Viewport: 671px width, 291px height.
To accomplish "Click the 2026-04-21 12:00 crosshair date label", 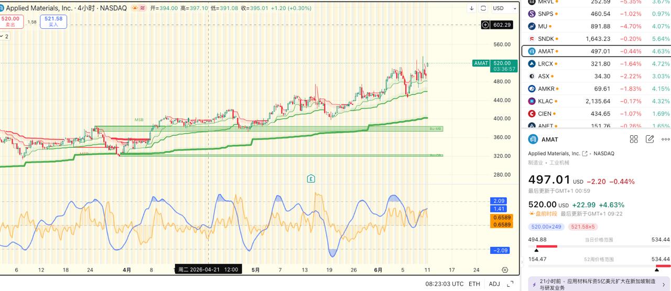I will [x=208, y=270].
